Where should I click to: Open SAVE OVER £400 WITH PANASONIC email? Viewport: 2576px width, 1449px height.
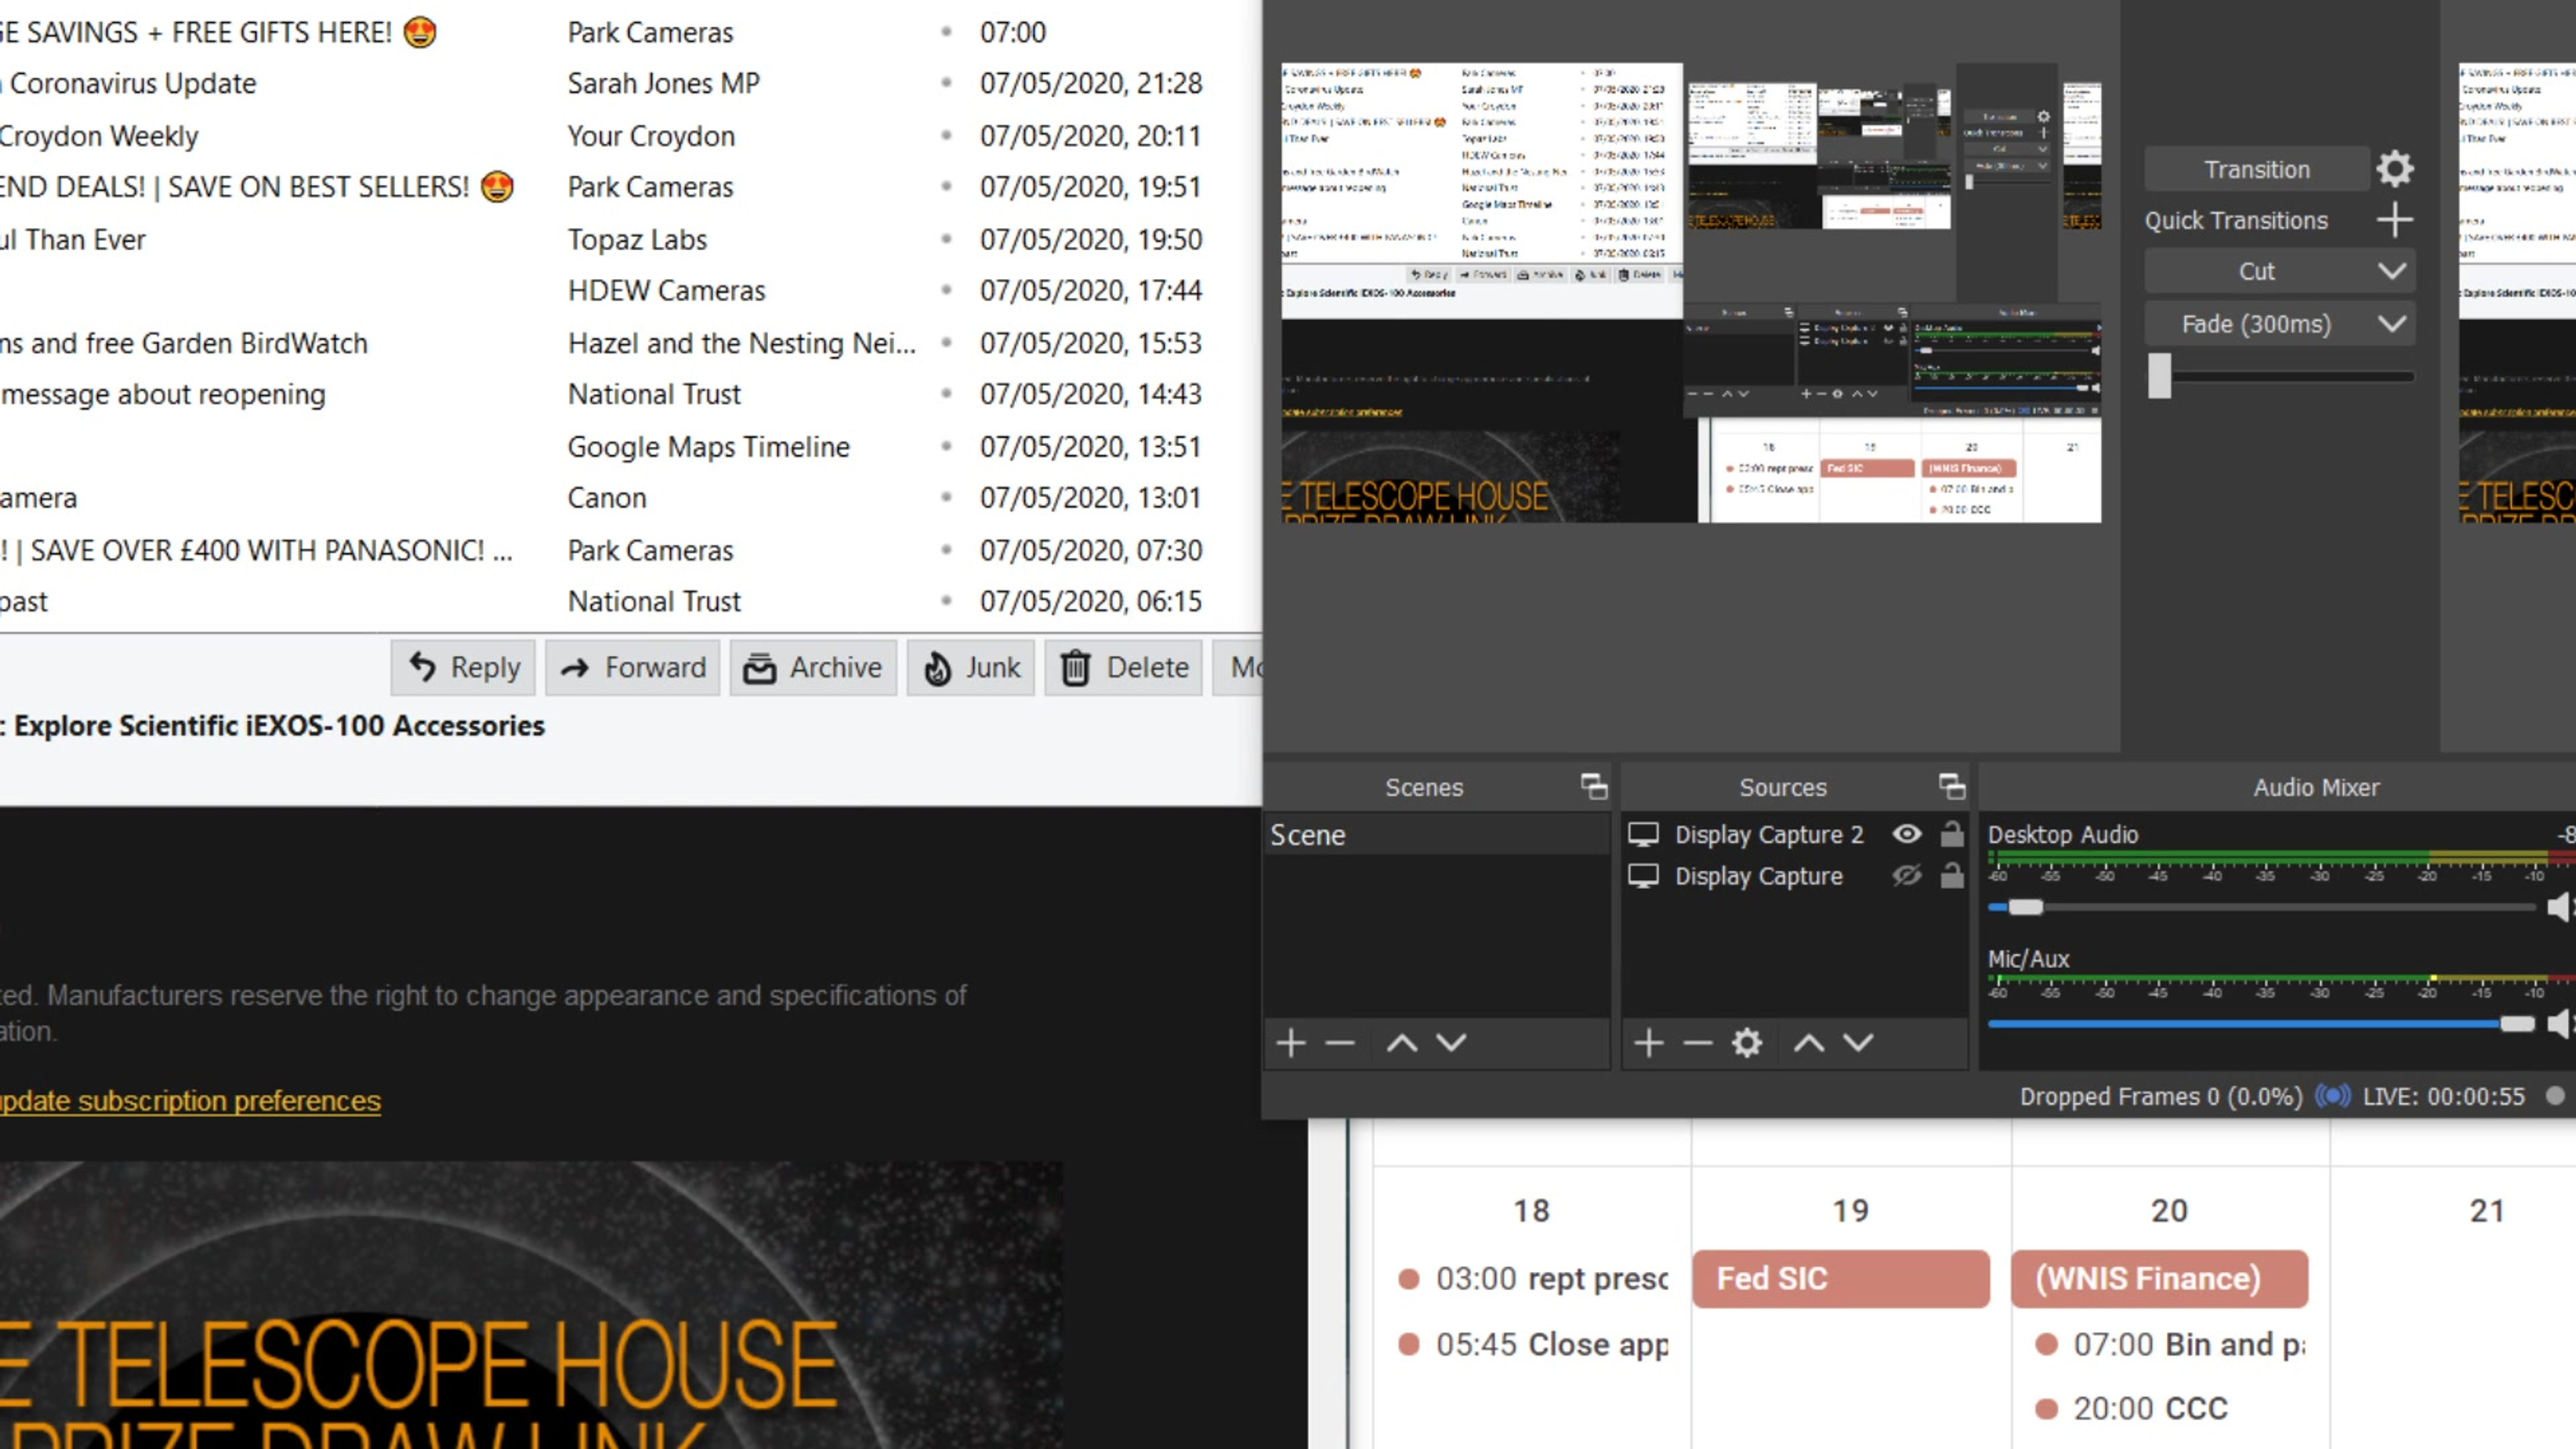tap(630, 550)
